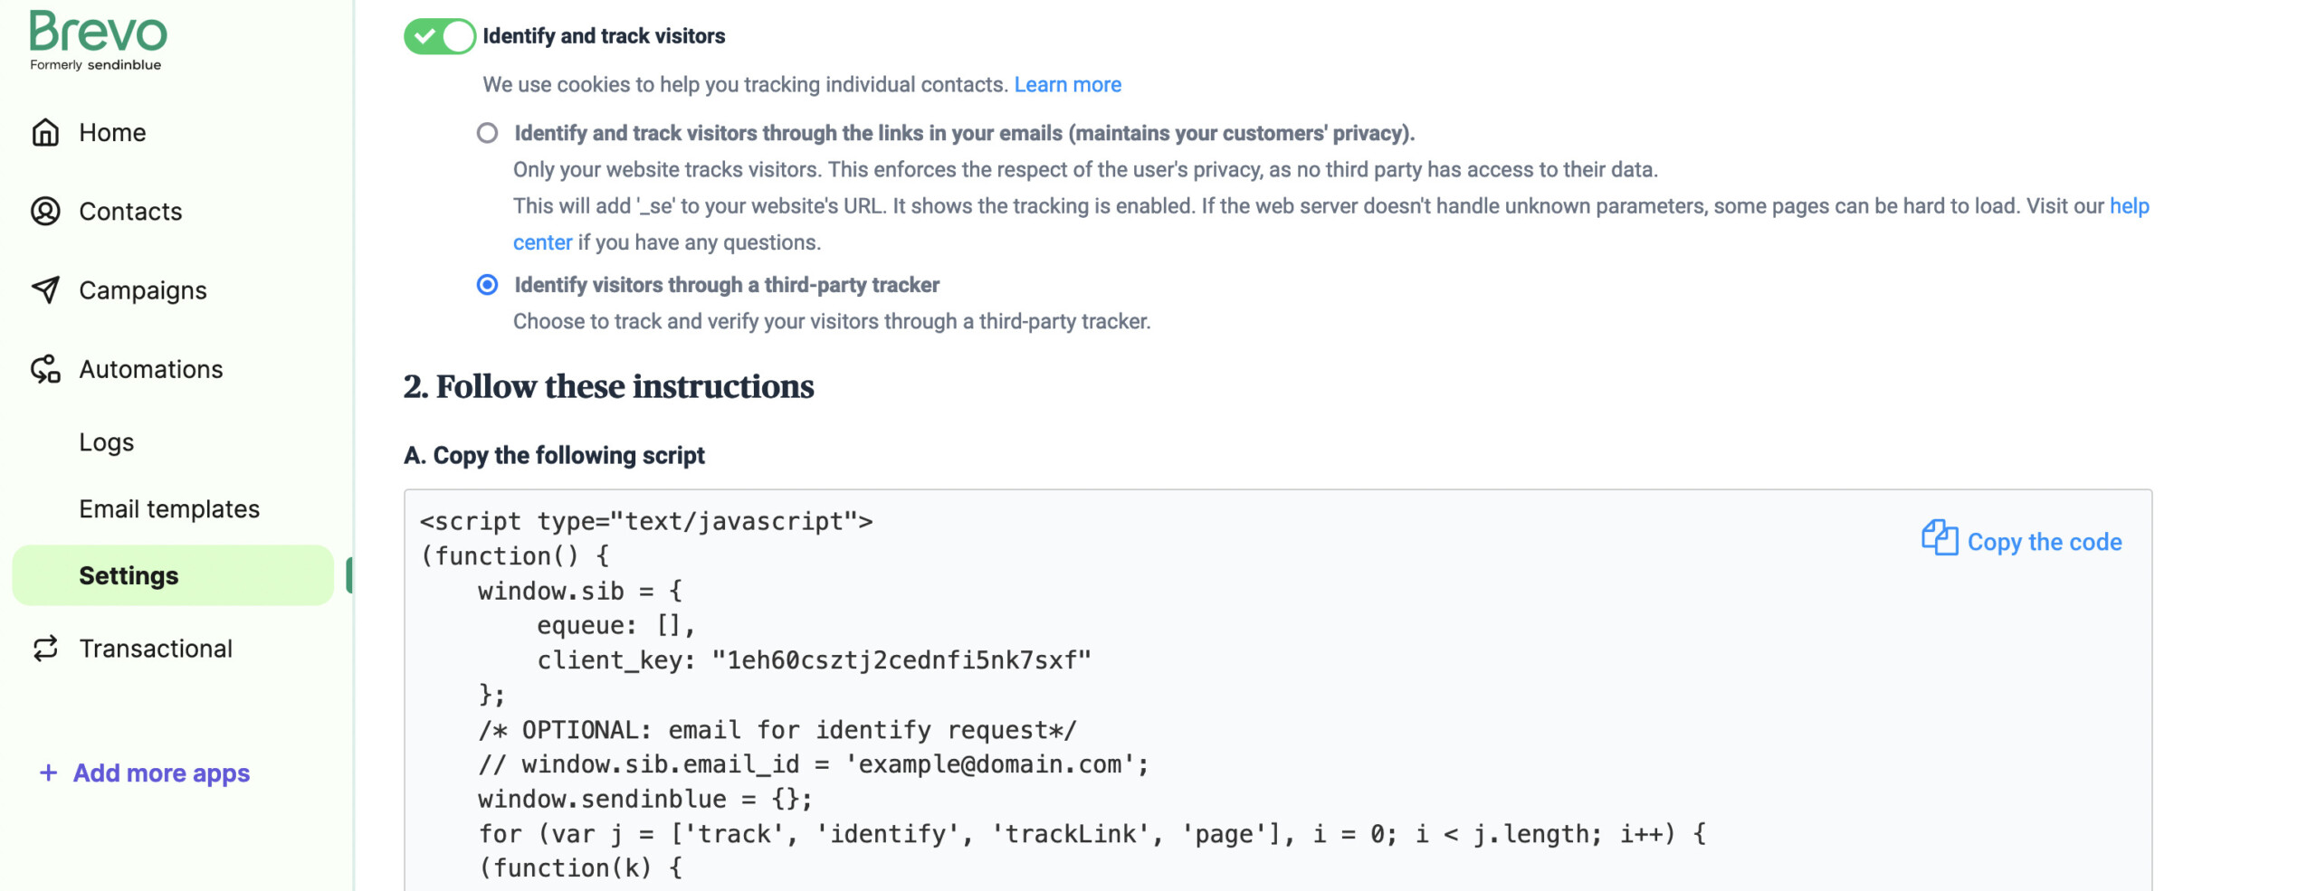Click the Transactional arrows icon
Screen dimensions: 2317x891
tap(45, 649)
